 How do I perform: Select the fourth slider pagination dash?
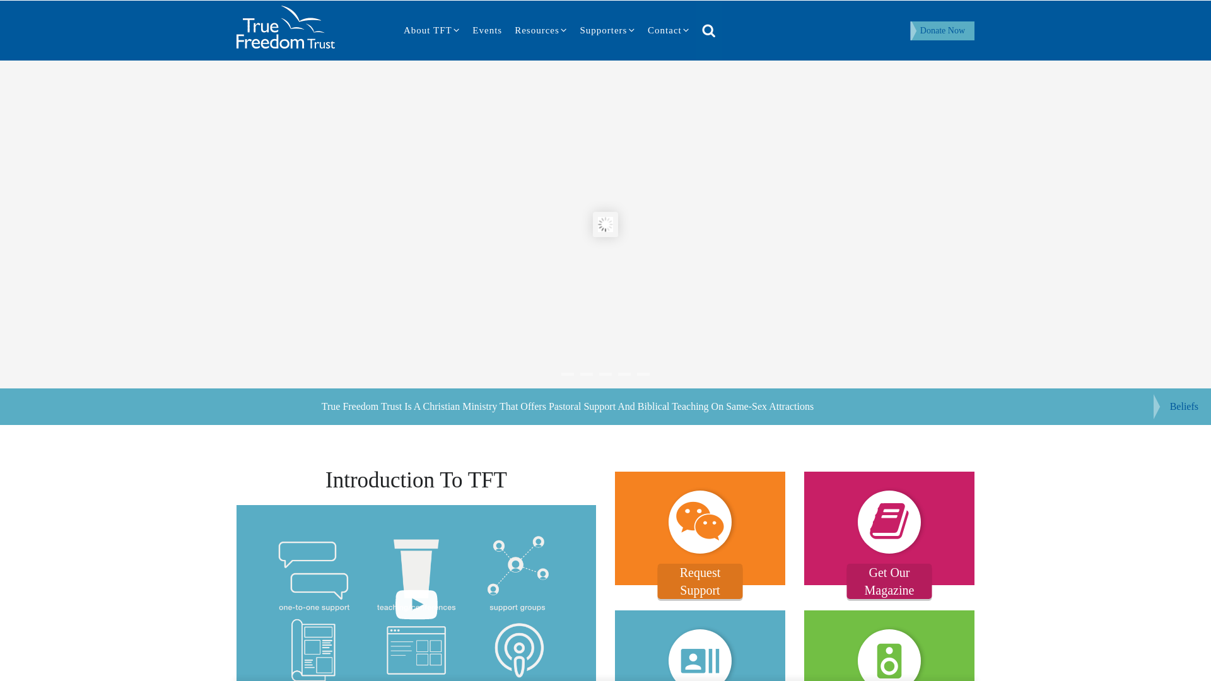(624, 375)
